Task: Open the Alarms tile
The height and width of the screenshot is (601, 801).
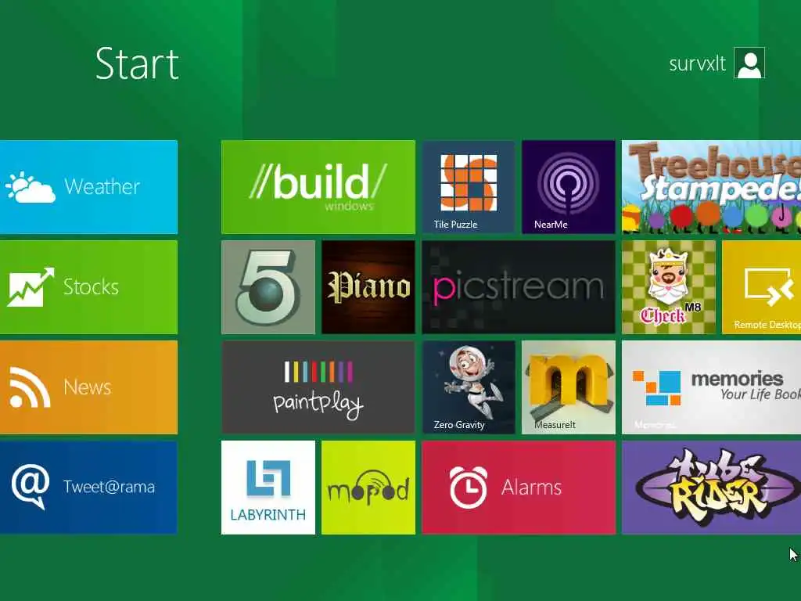Action: (x=519, y=488)
